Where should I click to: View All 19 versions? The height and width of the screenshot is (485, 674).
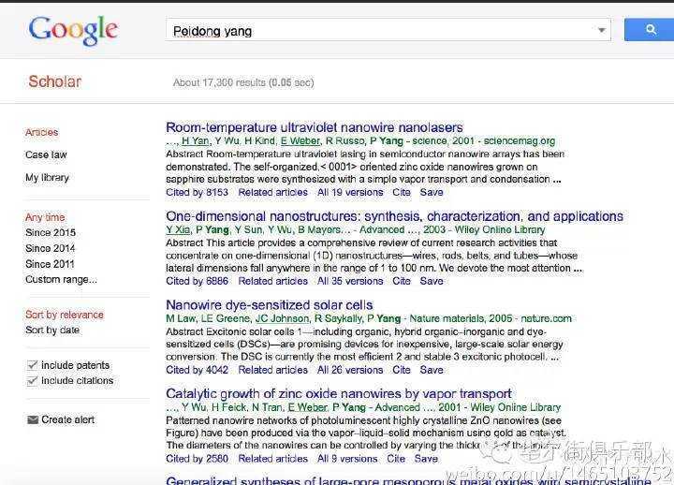coord(350,192)
